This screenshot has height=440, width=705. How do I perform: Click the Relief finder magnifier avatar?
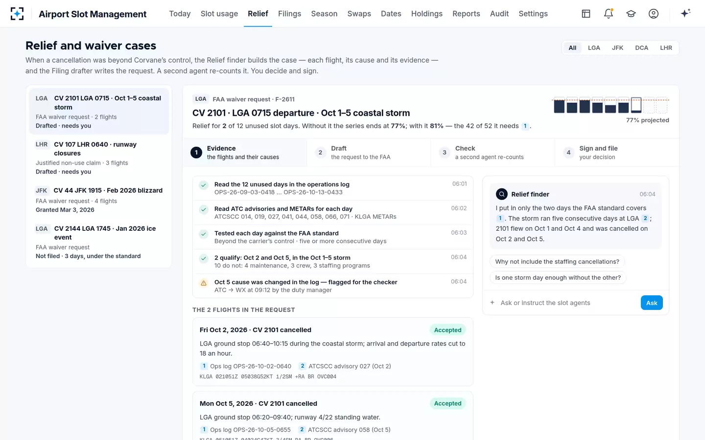(x=502, y=194)
